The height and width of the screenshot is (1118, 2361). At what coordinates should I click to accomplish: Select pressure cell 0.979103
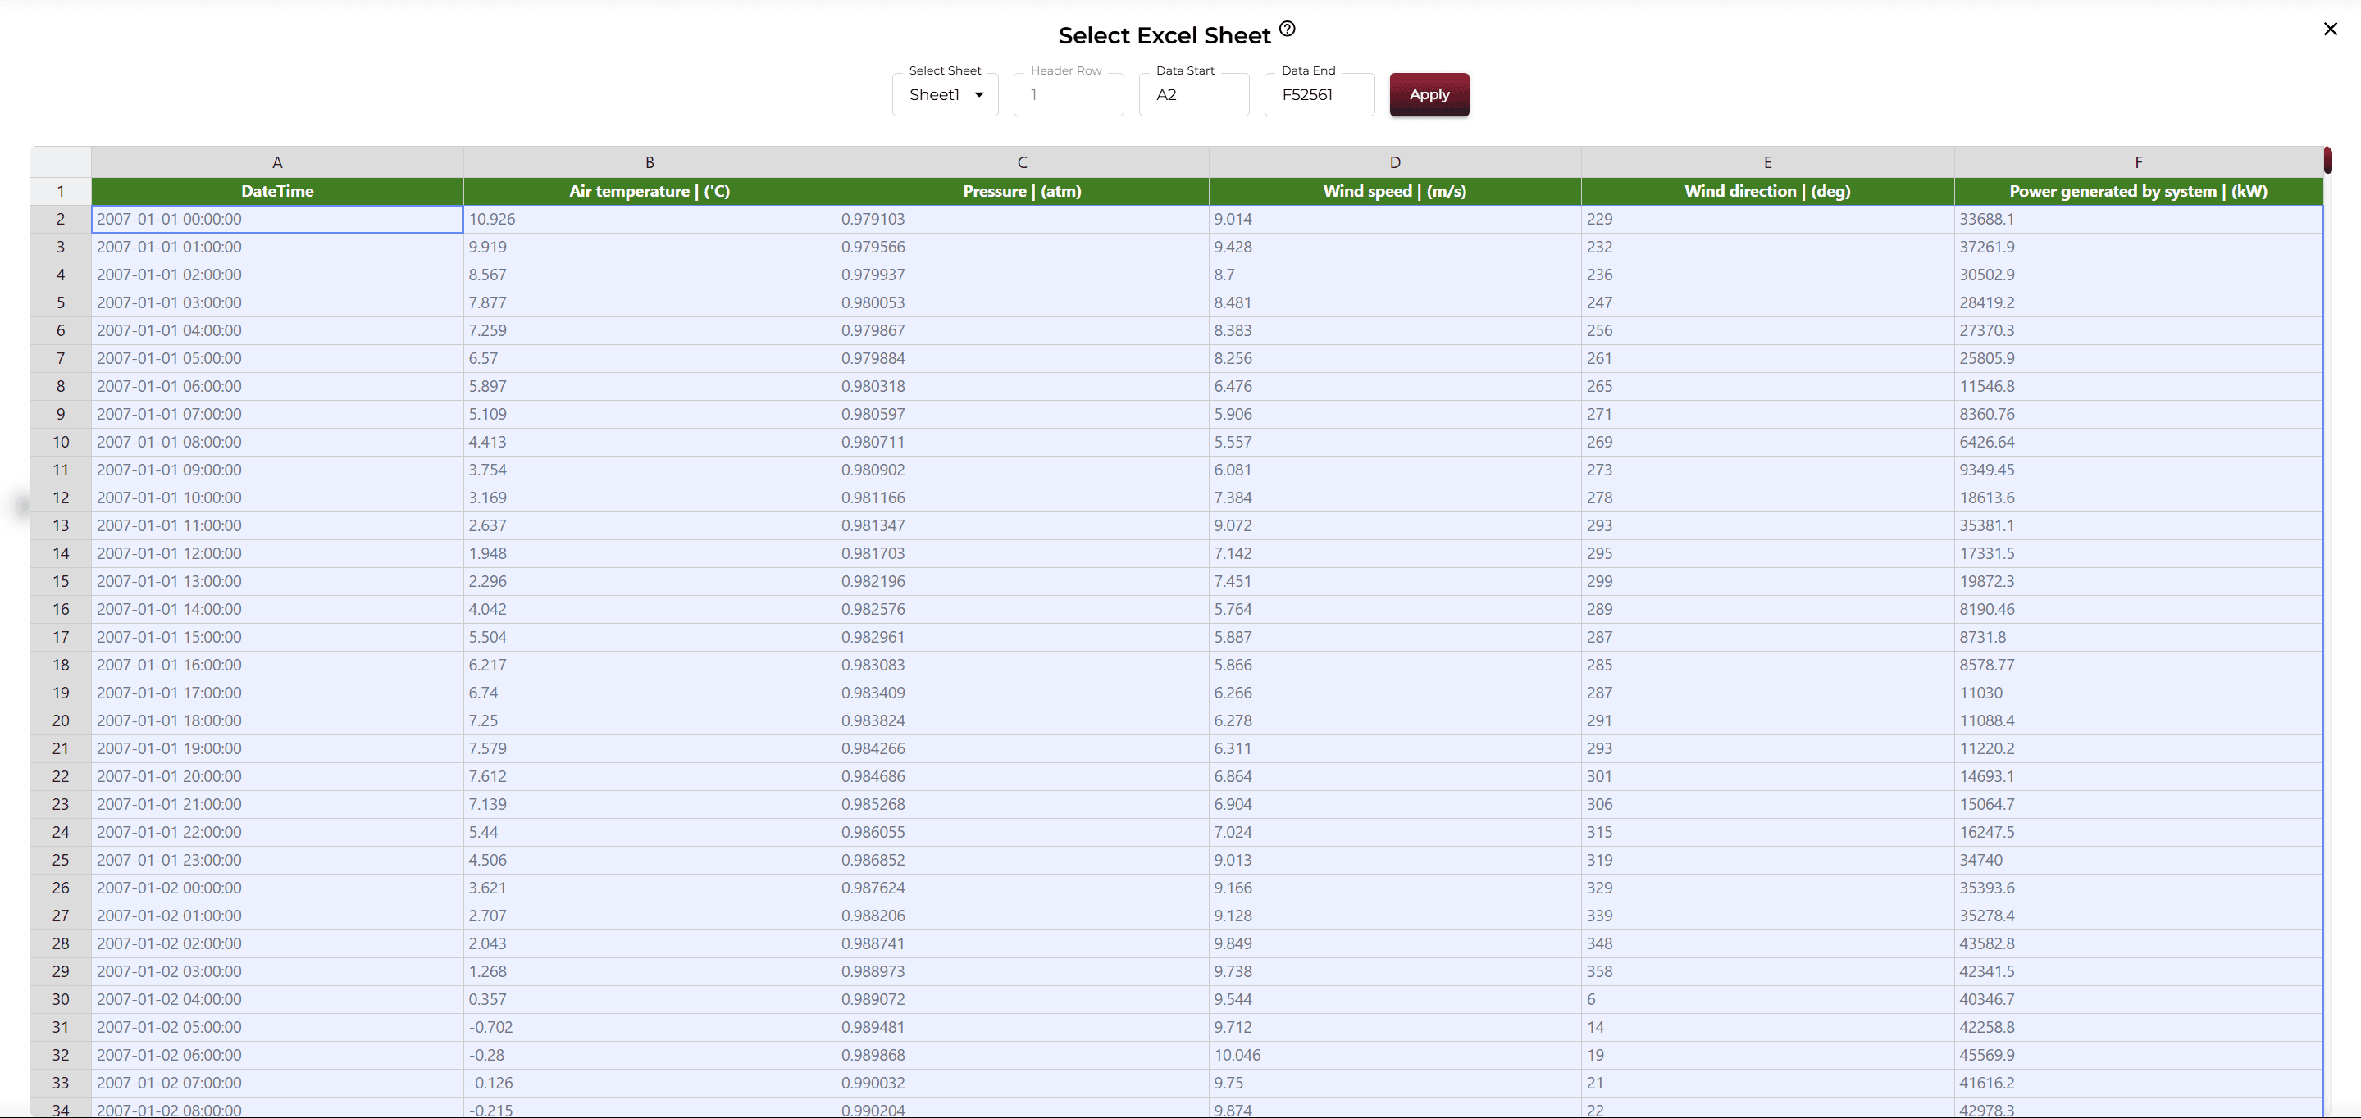point(1022,219)
